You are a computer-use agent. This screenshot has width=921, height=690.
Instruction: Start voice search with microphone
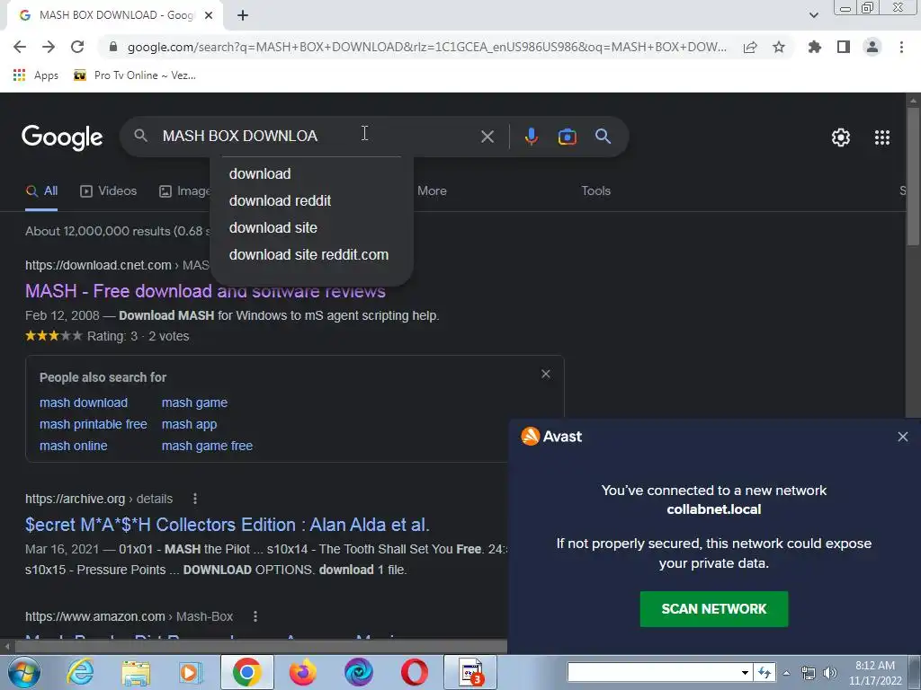pyautogui.click(x=531, y=137)
